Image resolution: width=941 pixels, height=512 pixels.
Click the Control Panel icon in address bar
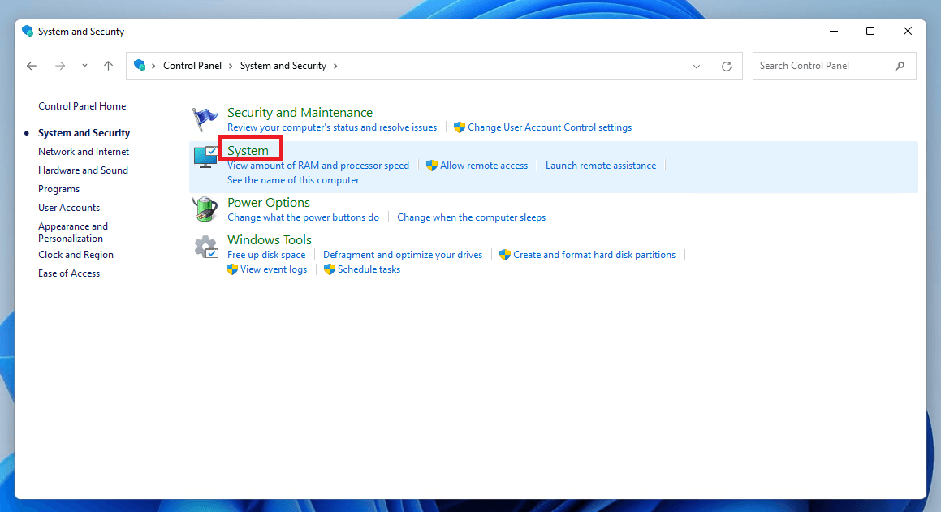pyautogui.click(x=139, y=66)
